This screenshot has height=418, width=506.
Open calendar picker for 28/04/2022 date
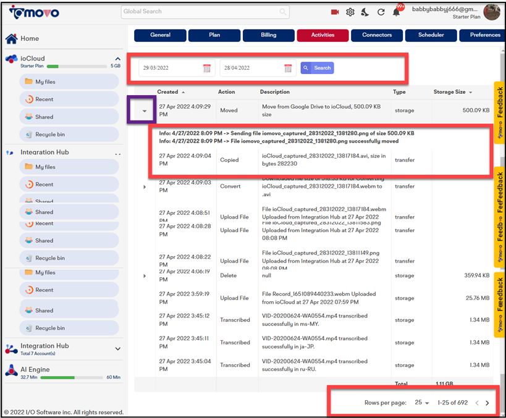pos(288,69)
